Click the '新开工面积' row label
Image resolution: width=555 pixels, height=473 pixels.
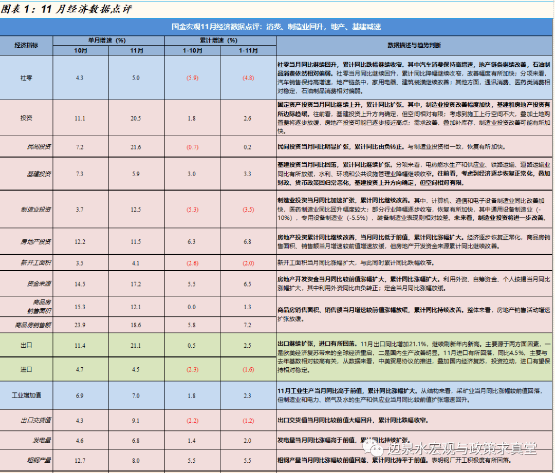tap(36, 262)
